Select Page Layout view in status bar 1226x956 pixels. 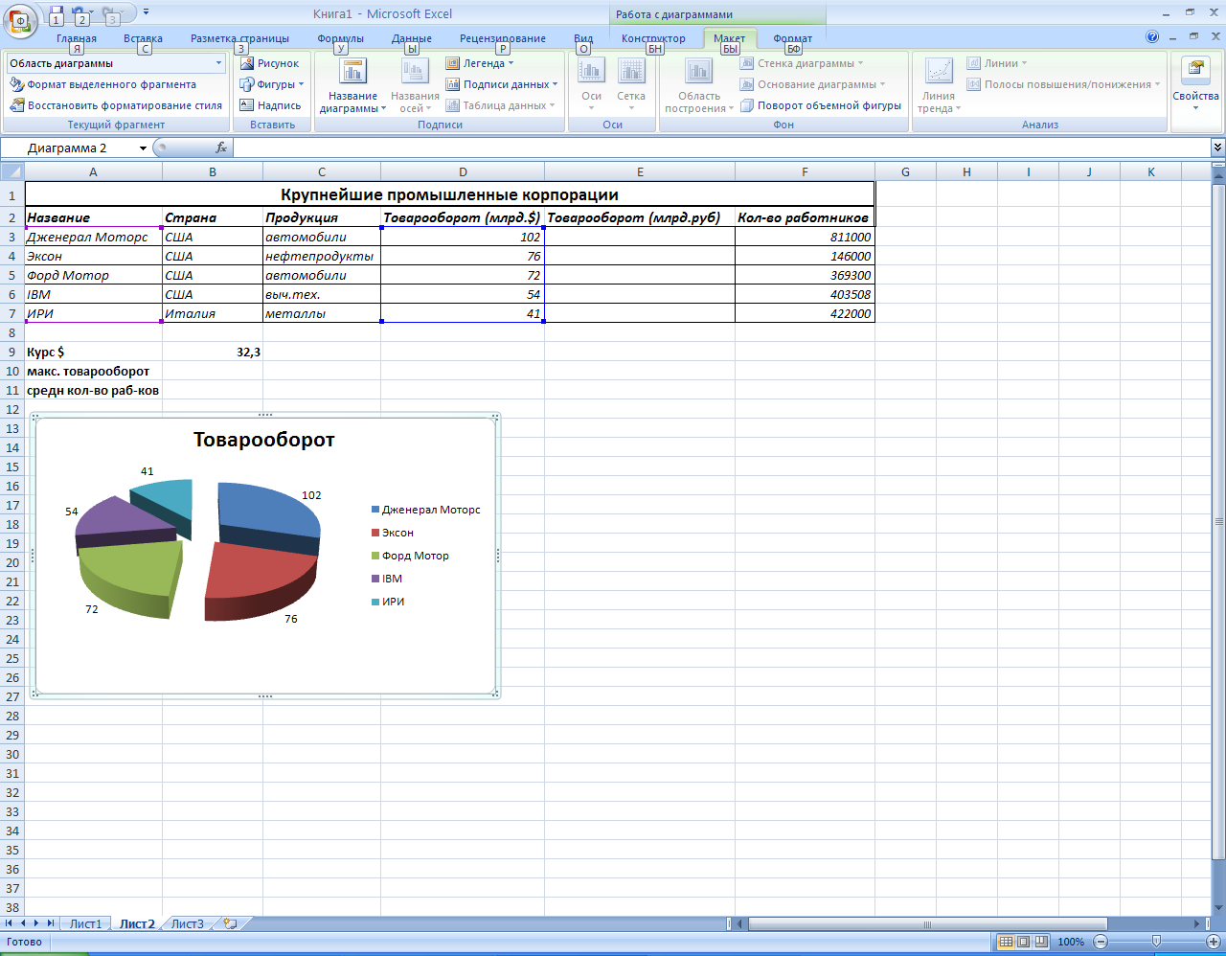[x=1023, y=942]
